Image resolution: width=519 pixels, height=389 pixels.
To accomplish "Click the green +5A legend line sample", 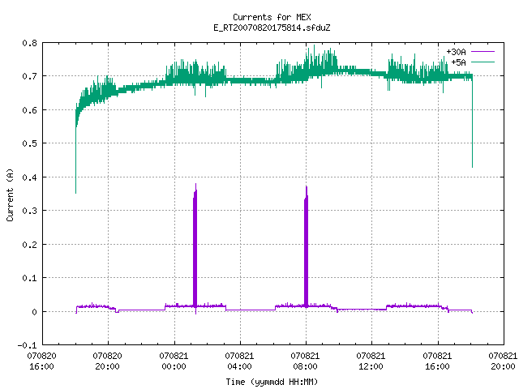I will click(483, 62).
